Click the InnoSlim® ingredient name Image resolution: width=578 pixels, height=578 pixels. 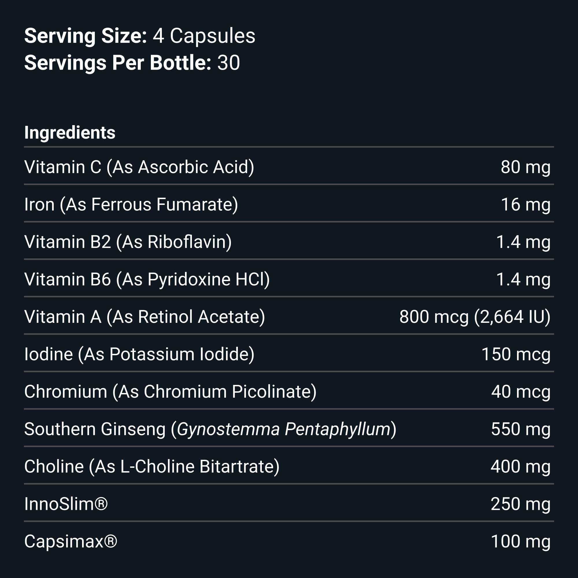66,504
